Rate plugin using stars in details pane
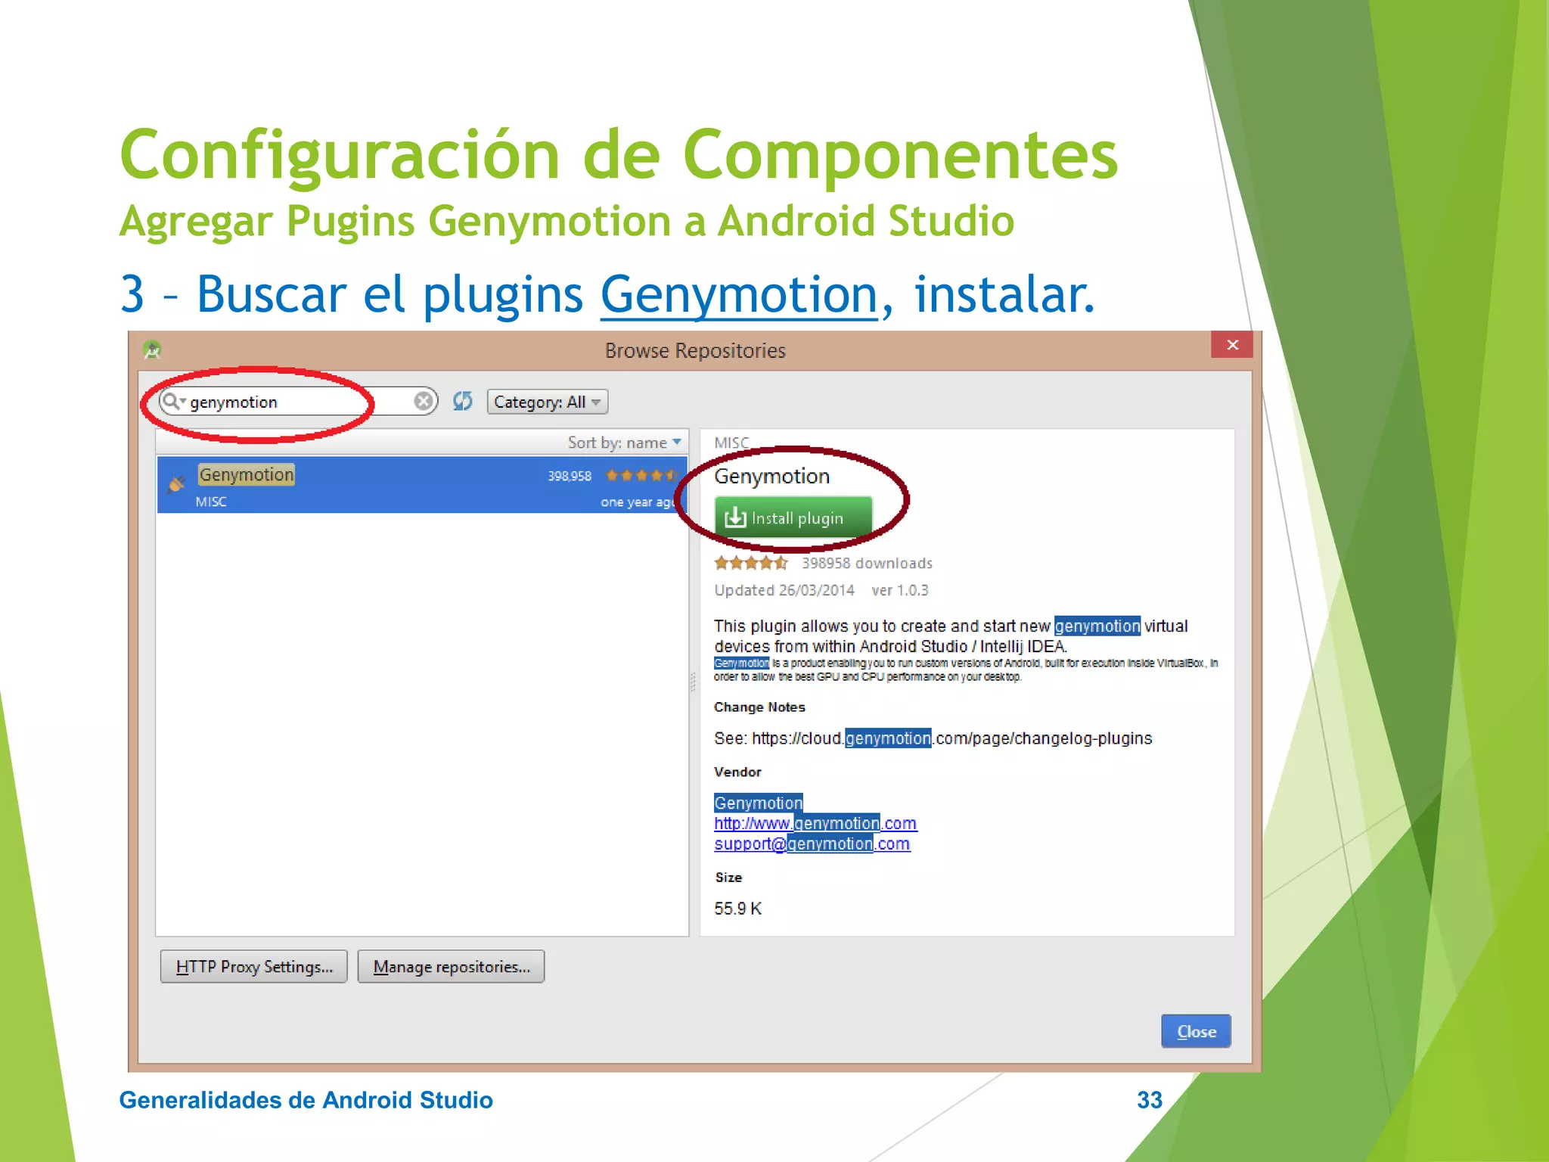Viewport: 1549px width, 1162px height. 751,563
